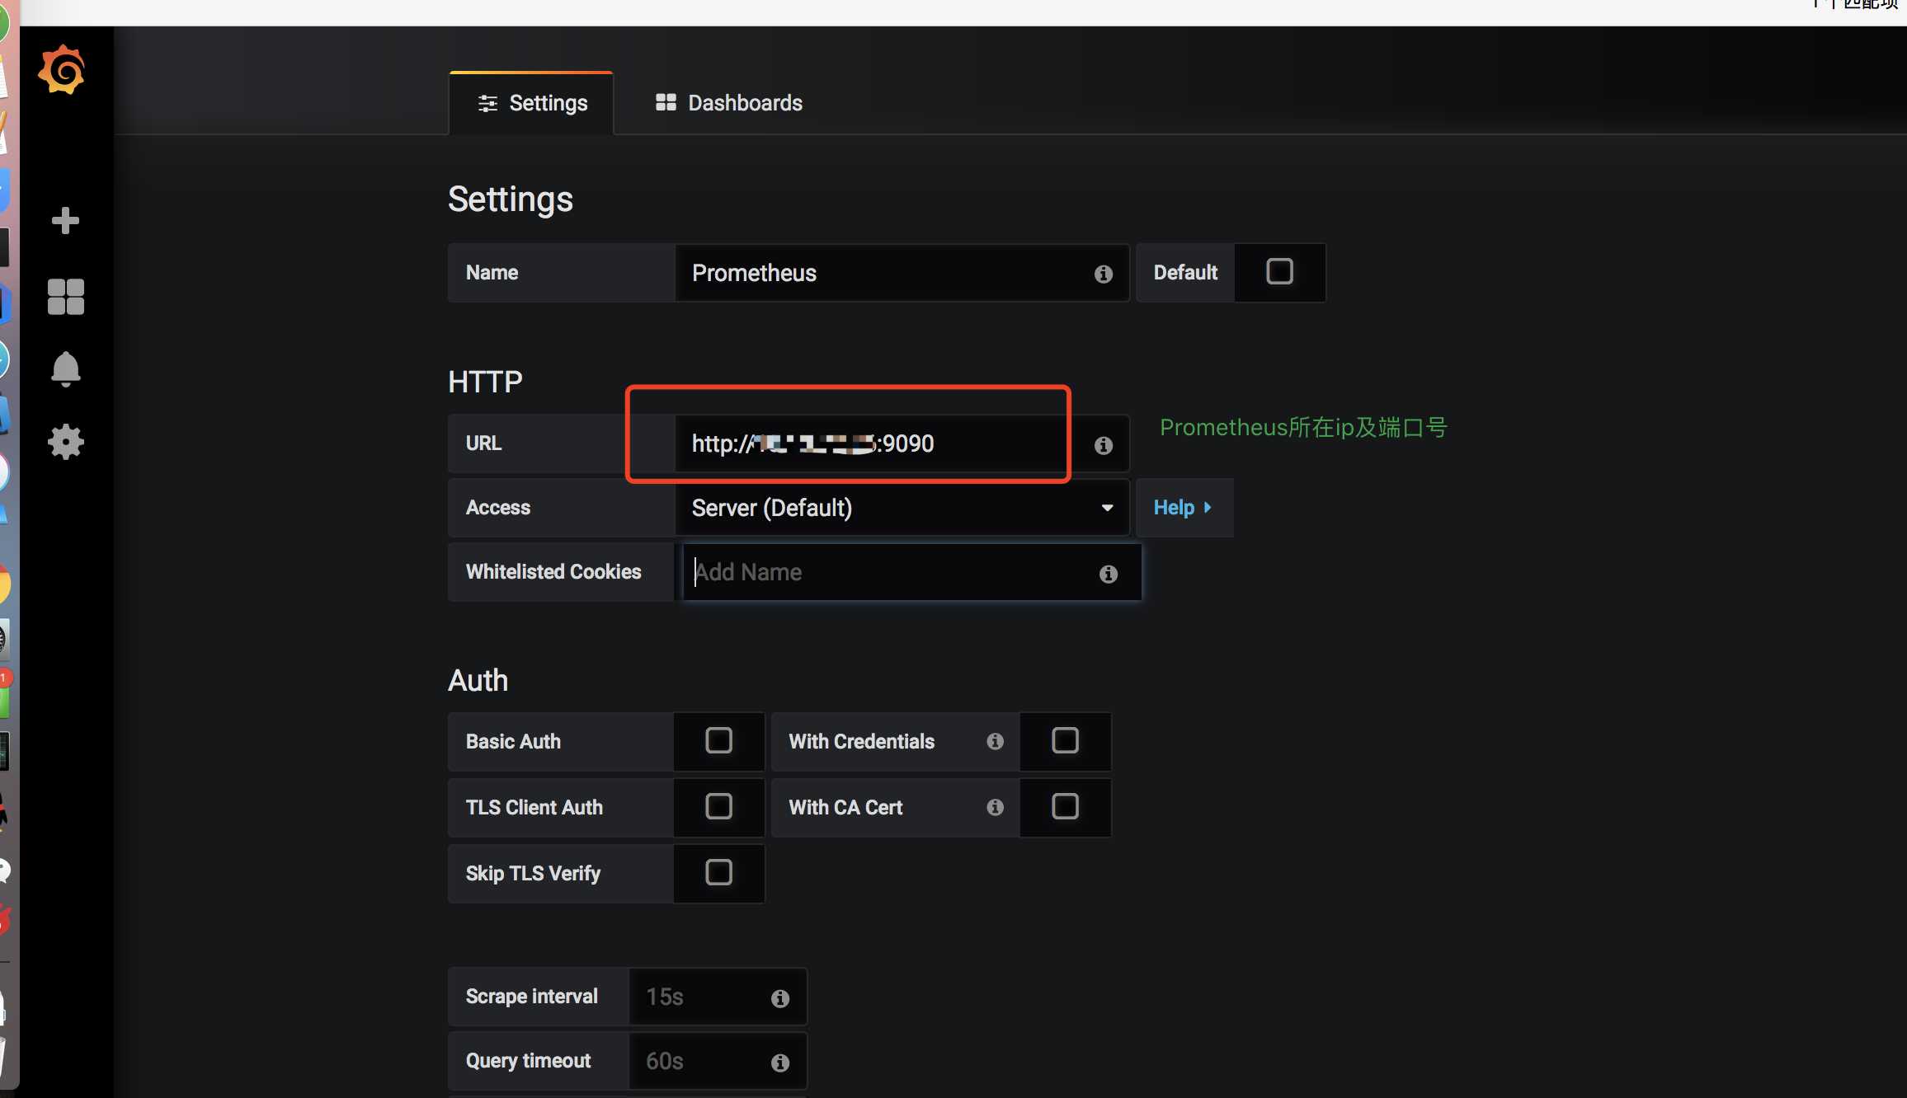1907x1098 pixels.
Task: Enable the Basic Auth checkbox
Action: click(x=718, y=741)
